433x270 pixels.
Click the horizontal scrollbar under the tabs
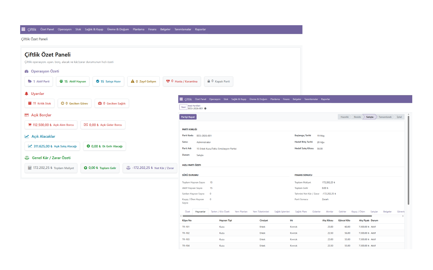(x=277, y=216)
